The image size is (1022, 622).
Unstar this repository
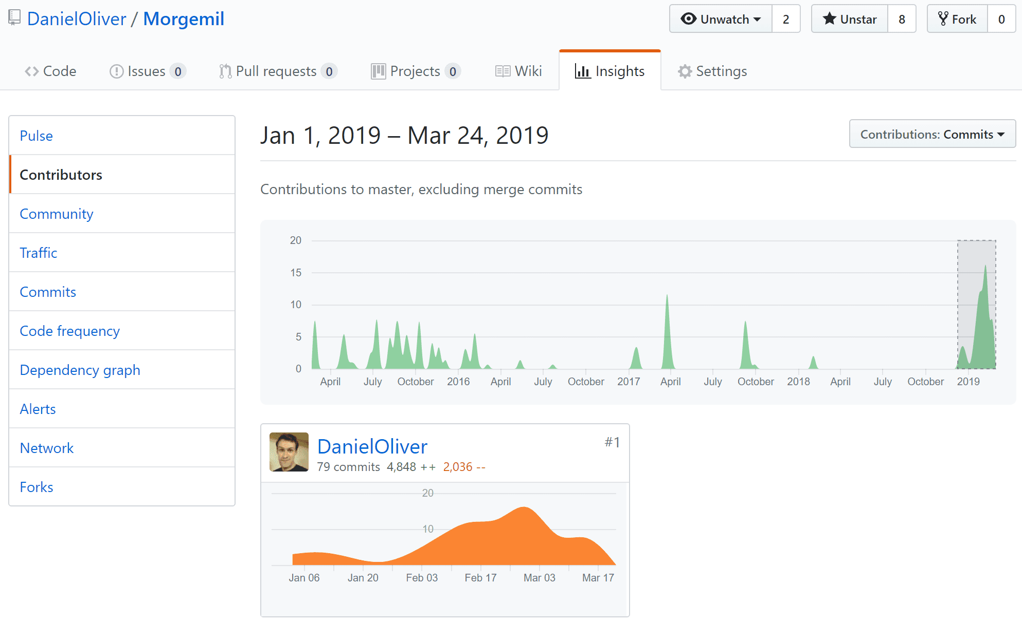tap(850, 19)
